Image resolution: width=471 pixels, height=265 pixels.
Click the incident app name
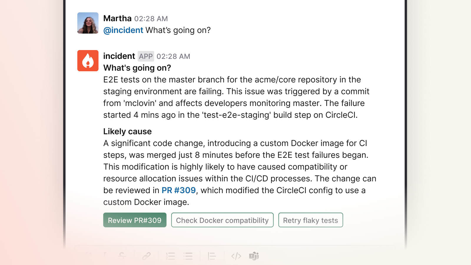tap(119, 56)
